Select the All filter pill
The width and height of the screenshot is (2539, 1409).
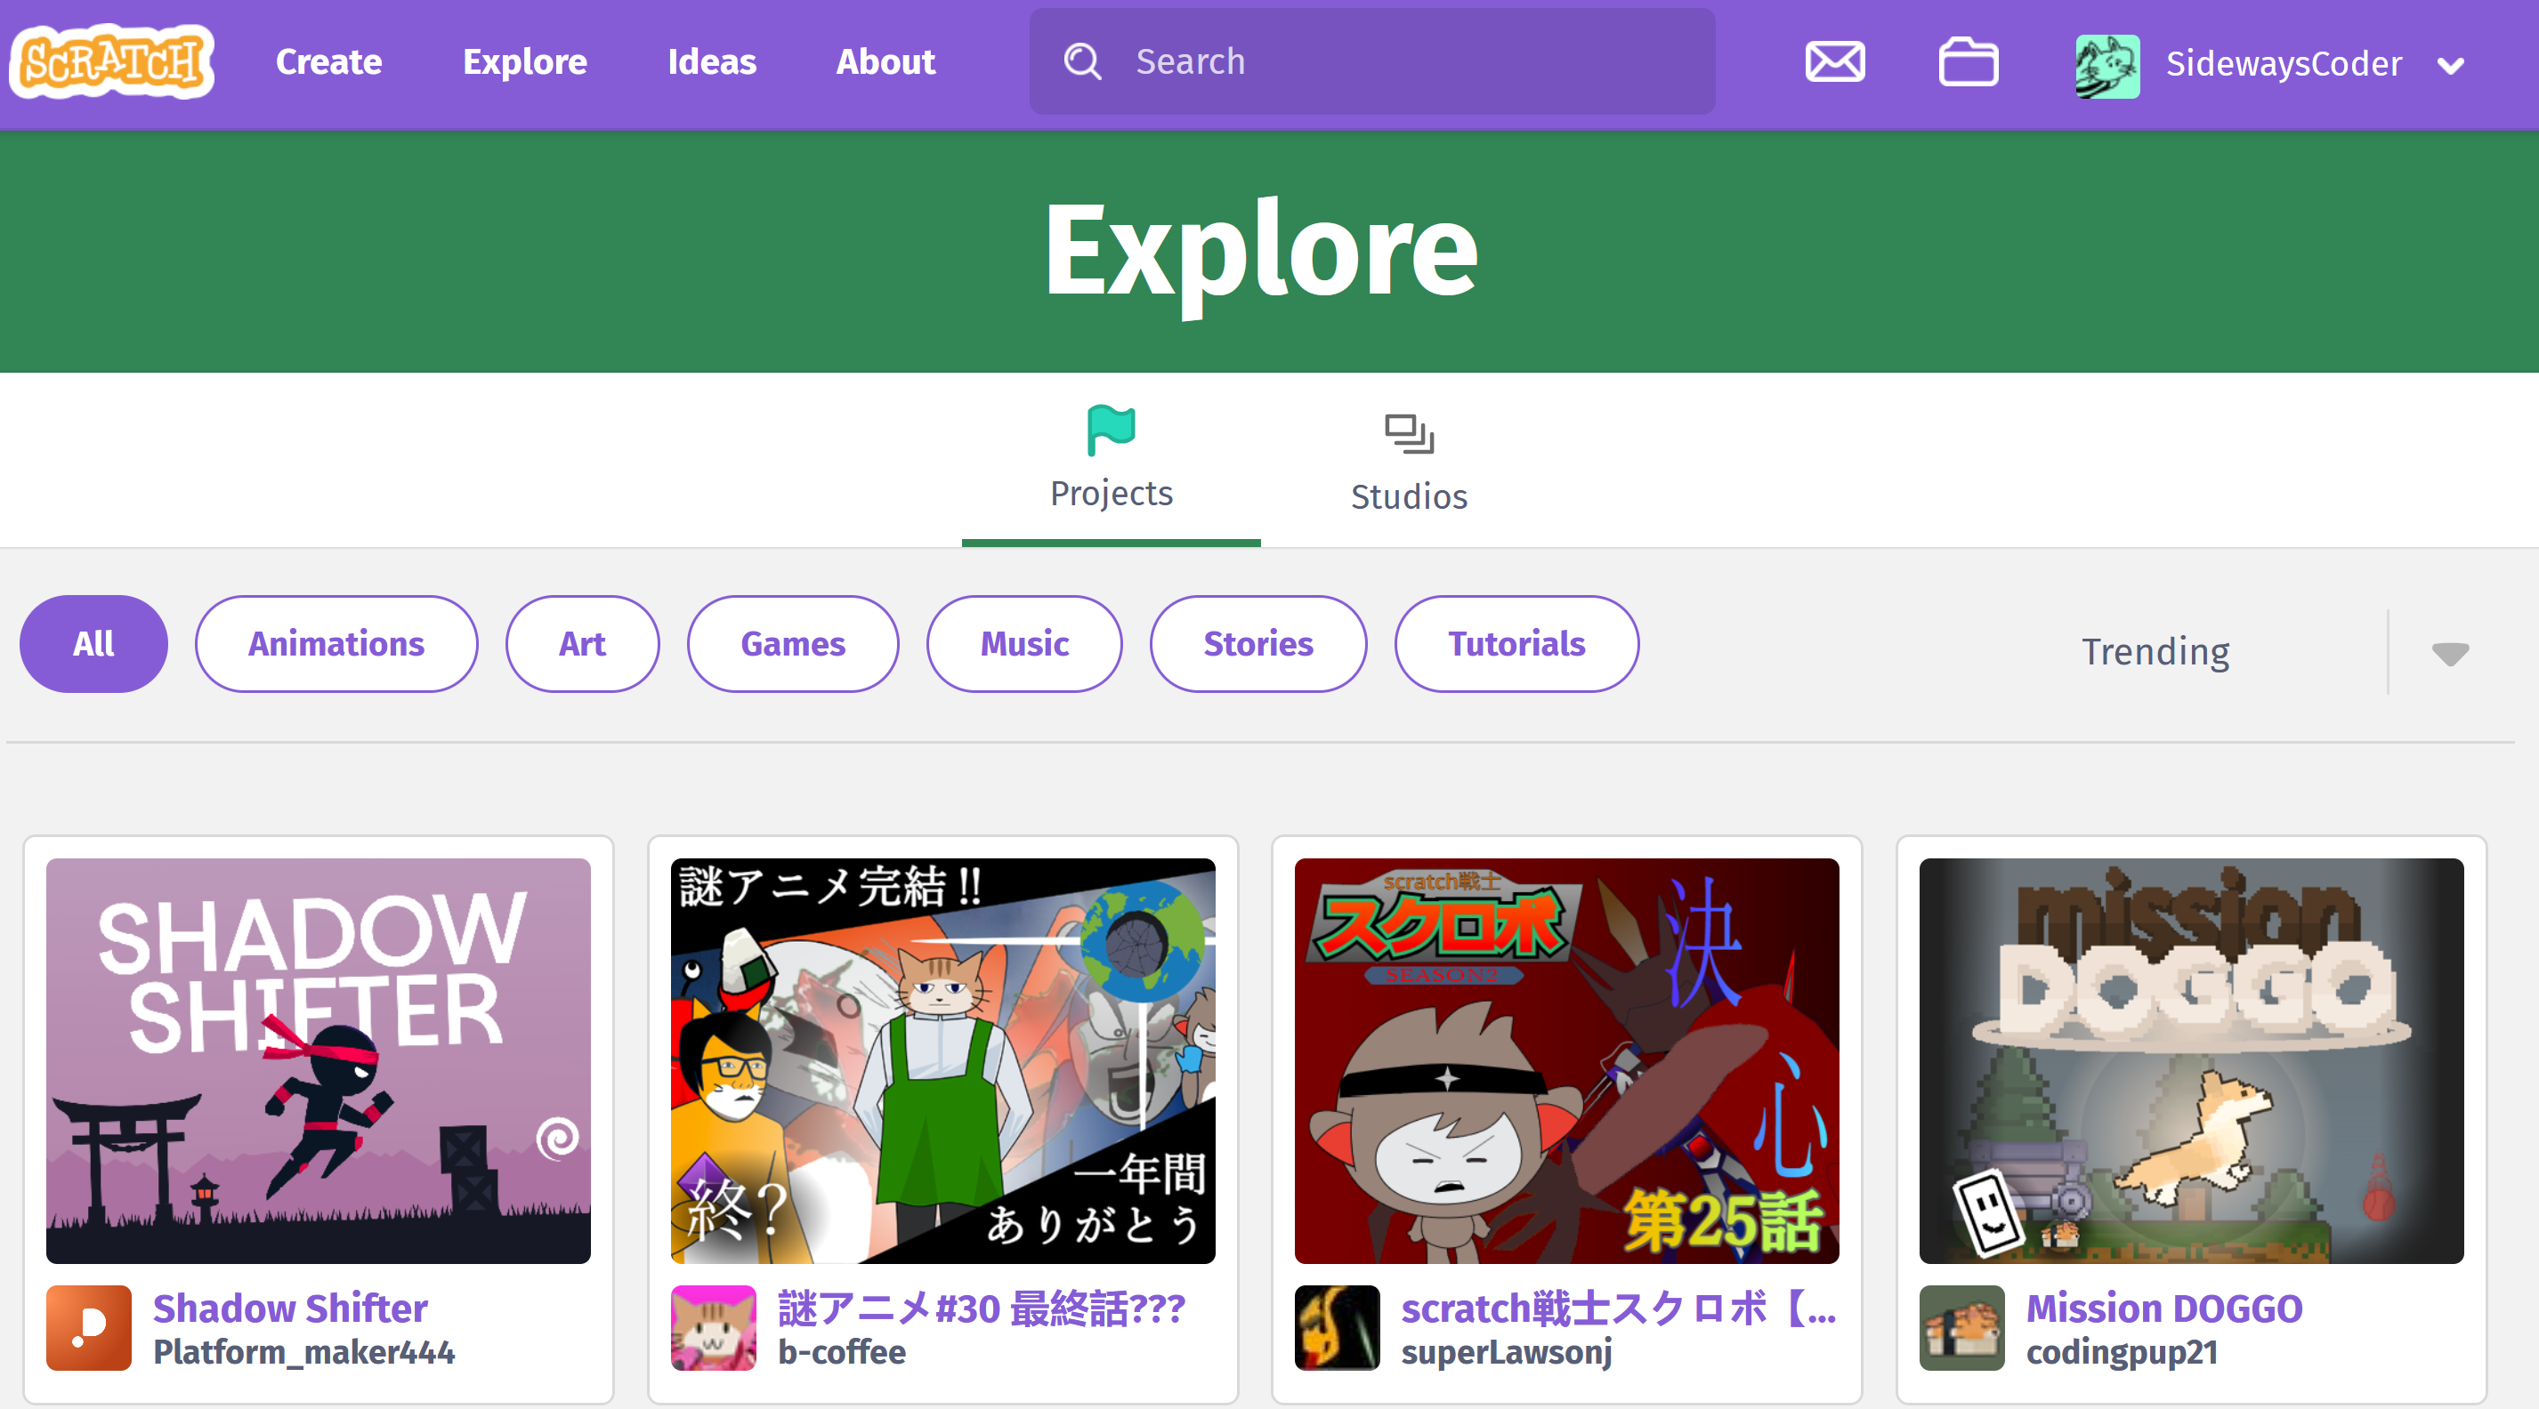click(93, 643)
